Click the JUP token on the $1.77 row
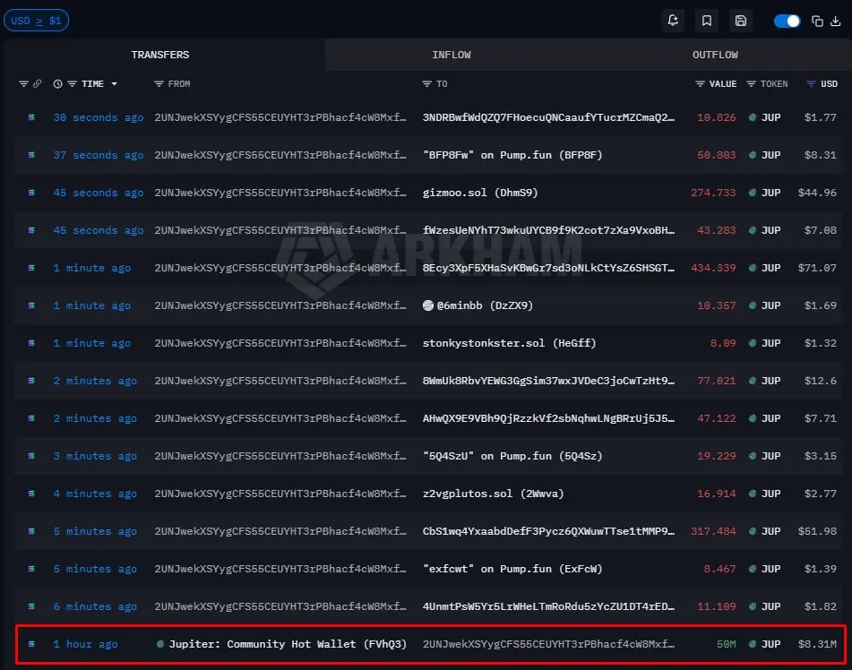The image size is (852, 670). (x=770, y=117)
